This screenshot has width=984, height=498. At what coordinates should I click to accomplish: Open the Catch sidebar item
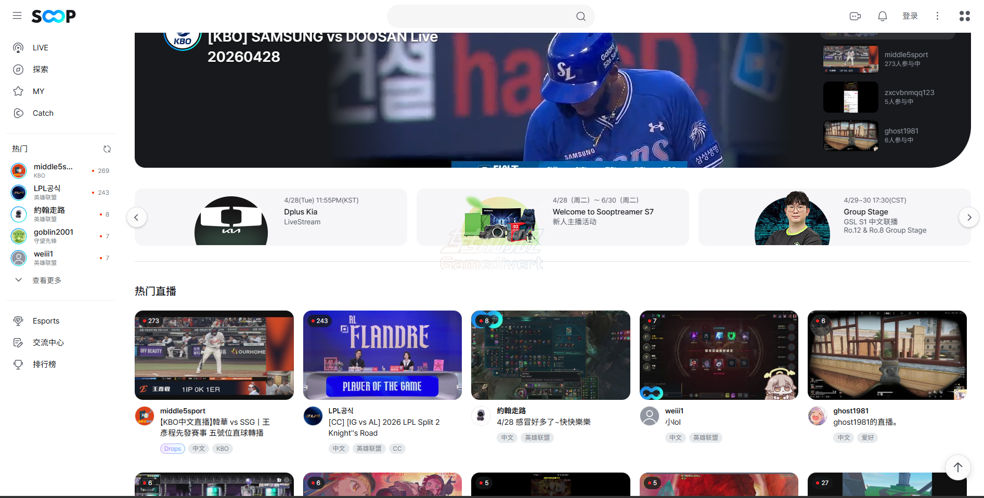pos(43,113)
